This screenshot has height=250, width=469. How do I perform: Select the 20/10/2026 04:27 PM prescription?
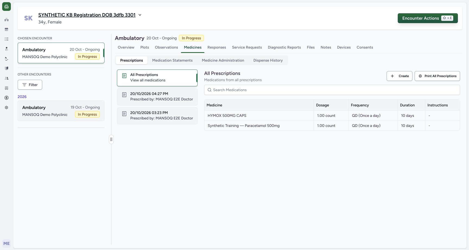pyautogui.click(x=157, y=97)
